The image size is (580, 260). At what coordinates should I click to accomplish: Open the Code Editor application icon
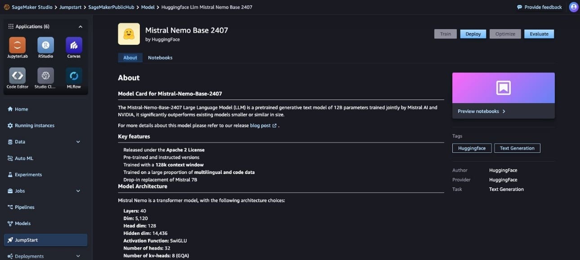pos(17,75)
